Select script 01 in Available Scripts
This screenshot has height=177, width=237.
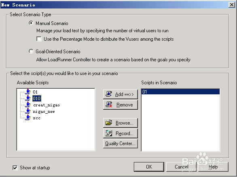point(35,92)
